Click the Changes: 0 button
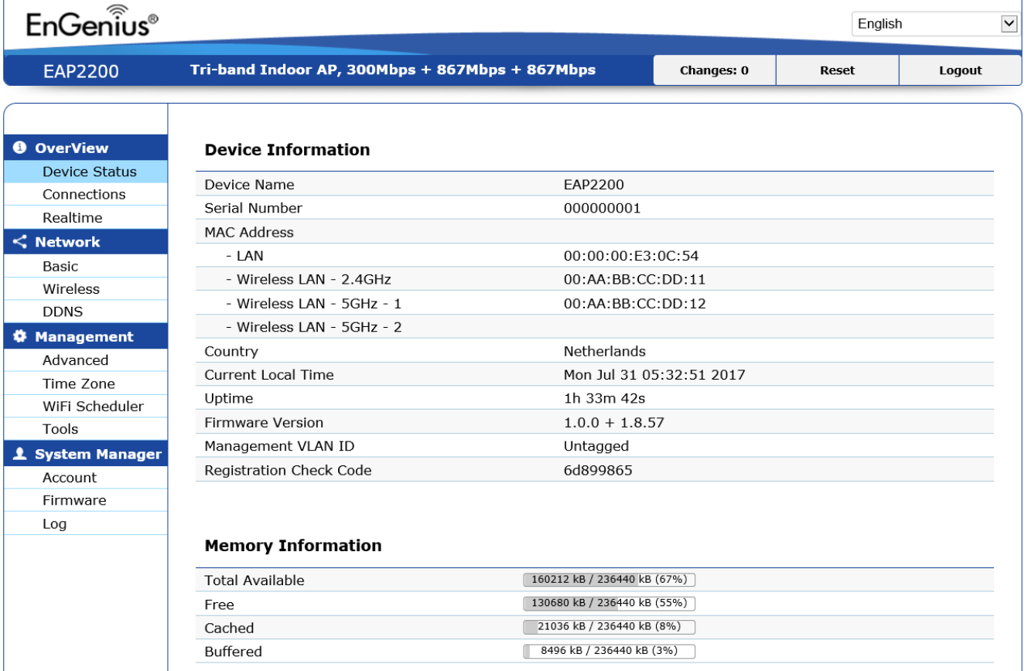This screenshot has height=671, width=1028. tap(714, 70)
